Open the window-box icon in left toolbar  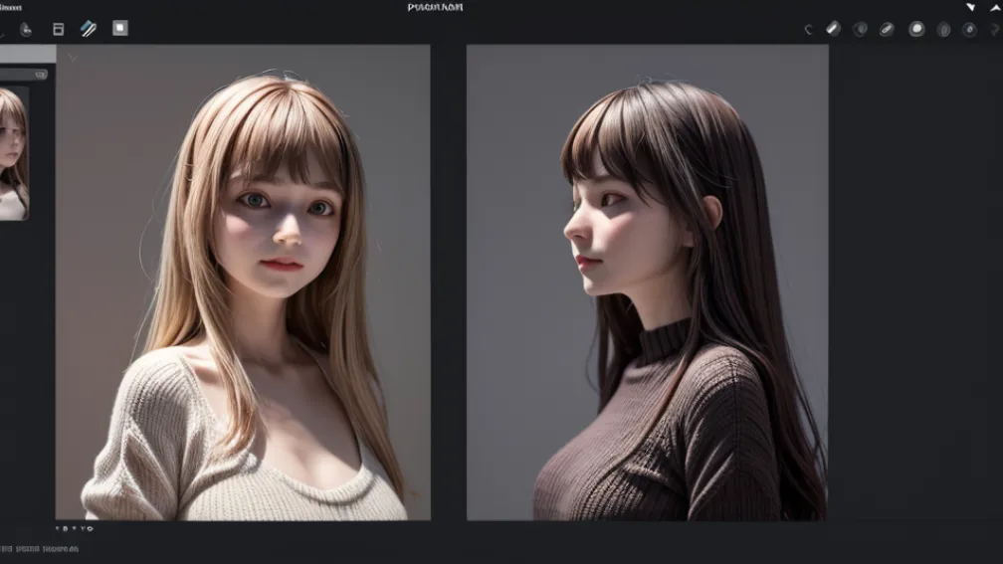(x=58, y=29)
